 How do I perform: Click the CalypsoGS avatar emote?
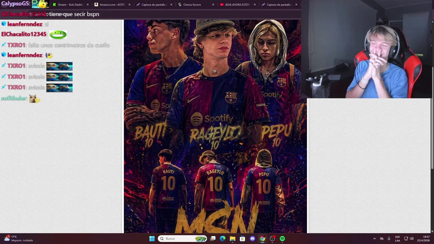(40, 4)
